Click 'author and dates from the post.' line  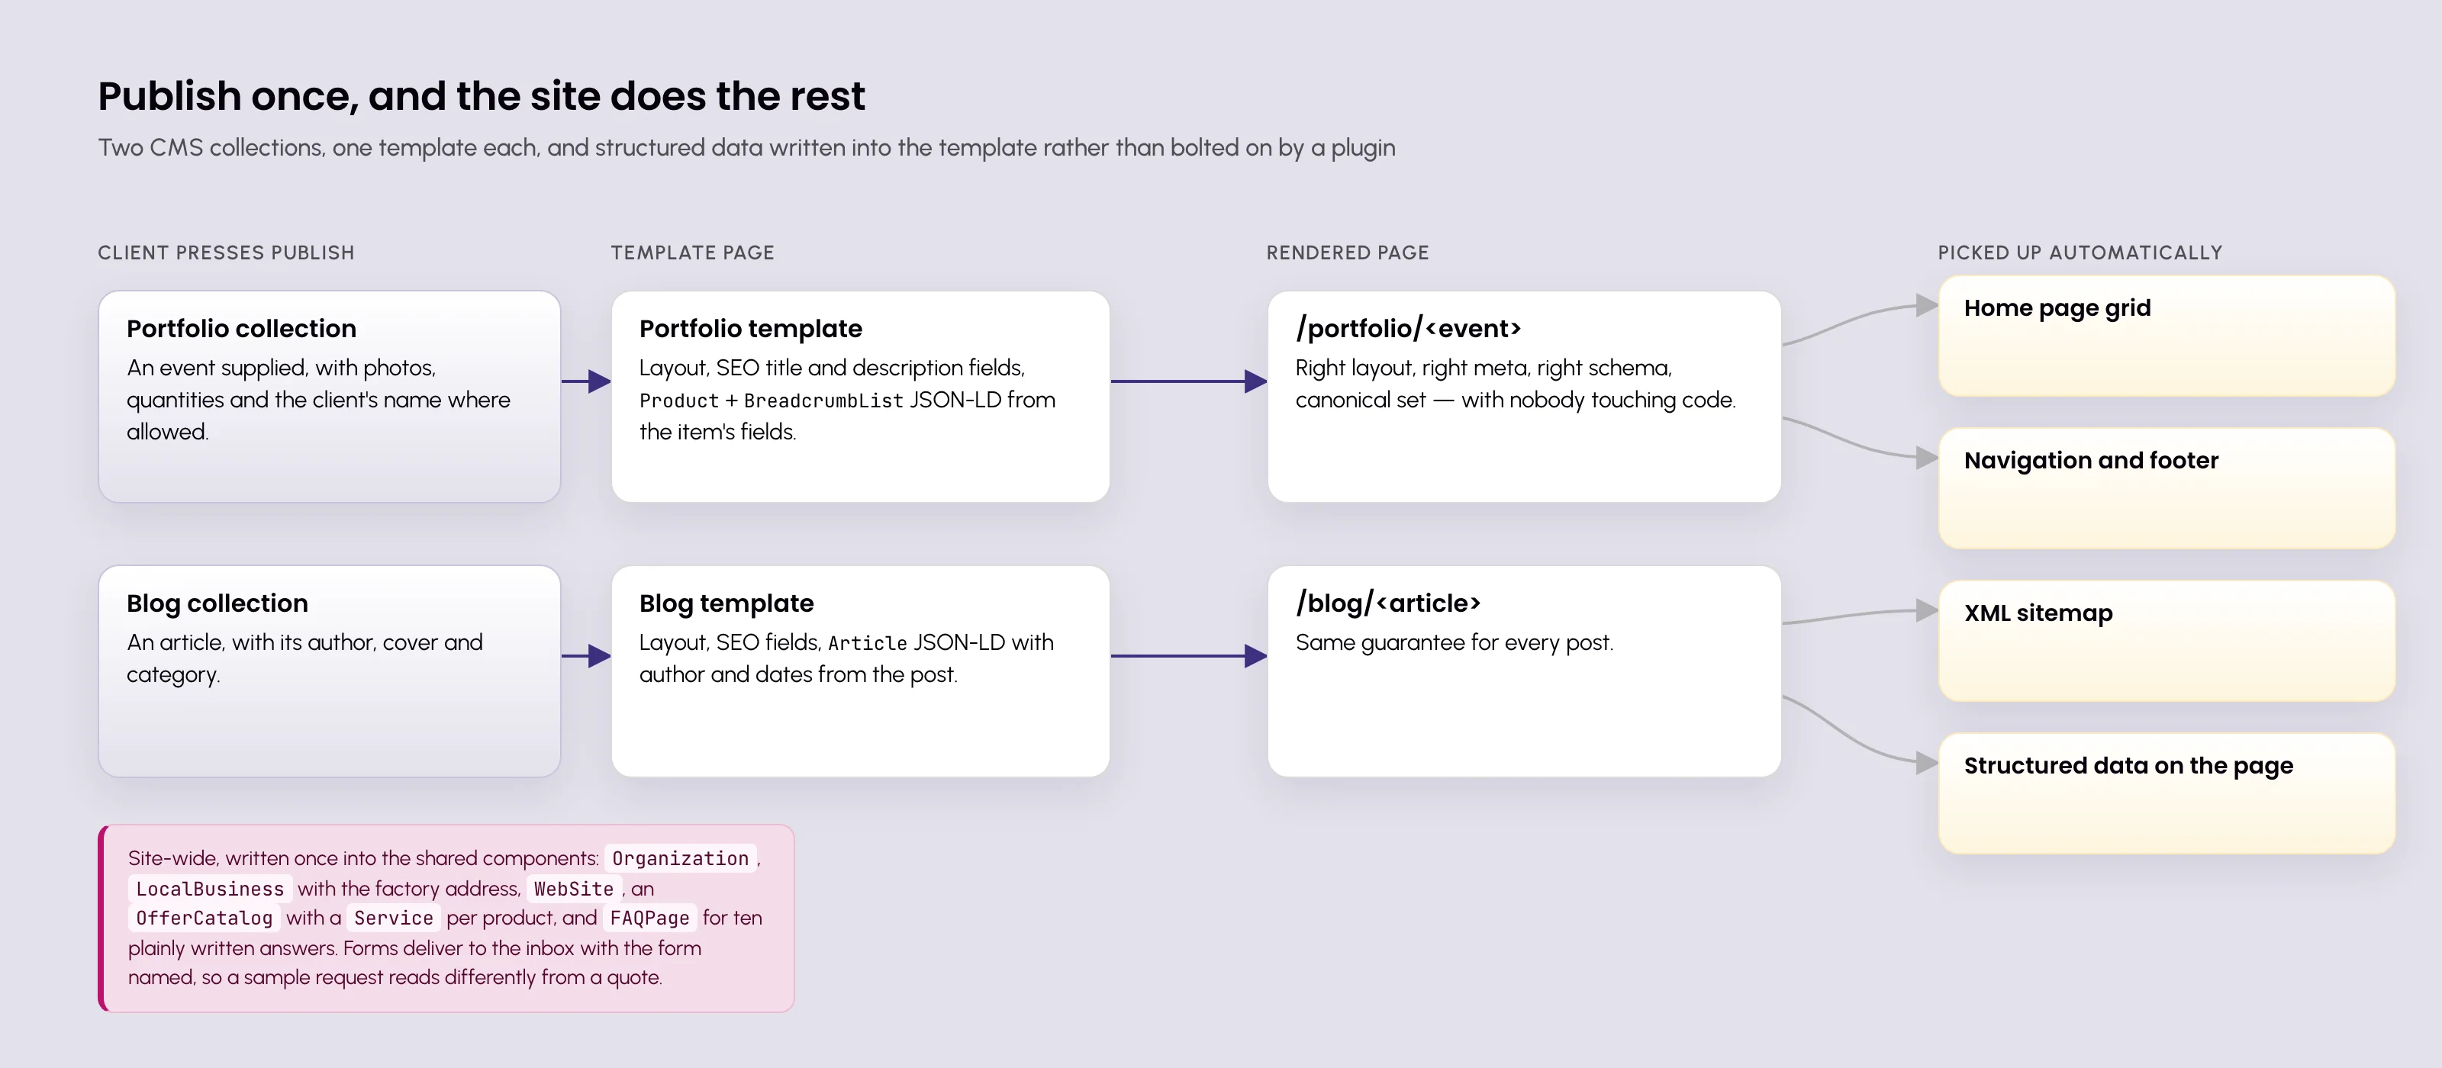coord(798,674)
